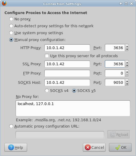Select Automatic proxy configuration URL option
The height and width of the screenshot is (156, 136).
click(x=11, y=126)
